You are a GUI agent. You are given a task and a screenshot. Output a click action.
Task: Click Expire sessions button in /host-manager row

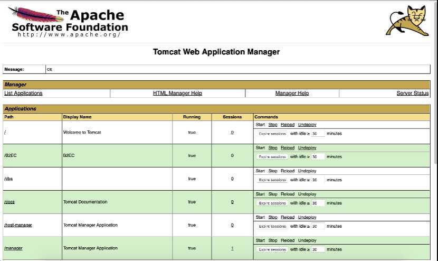(x=272, y=226)
